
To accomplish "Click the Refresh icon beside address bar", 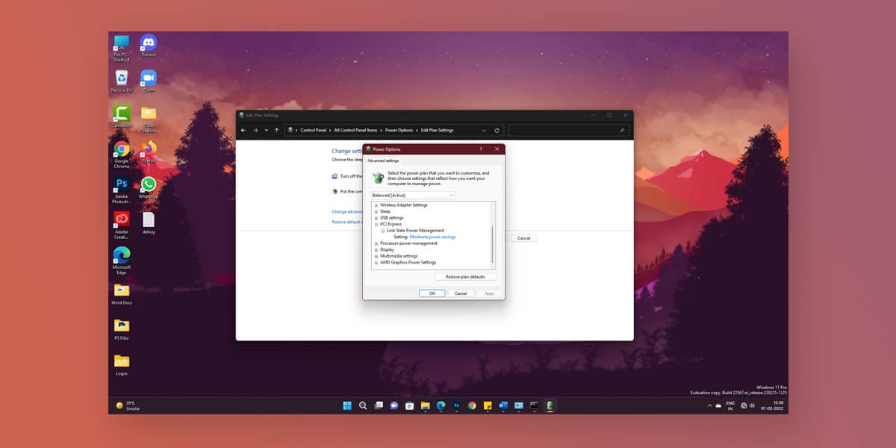I will coord(497,130).
